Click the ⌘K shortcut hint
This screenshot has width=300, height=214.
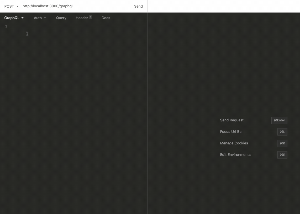282,143
